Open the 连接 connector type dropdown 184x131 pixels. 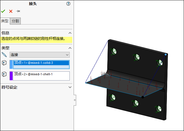tap(39, 55)
